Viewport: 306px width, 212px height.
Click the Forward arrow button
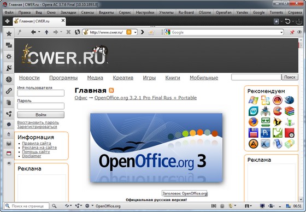(56, 32)
